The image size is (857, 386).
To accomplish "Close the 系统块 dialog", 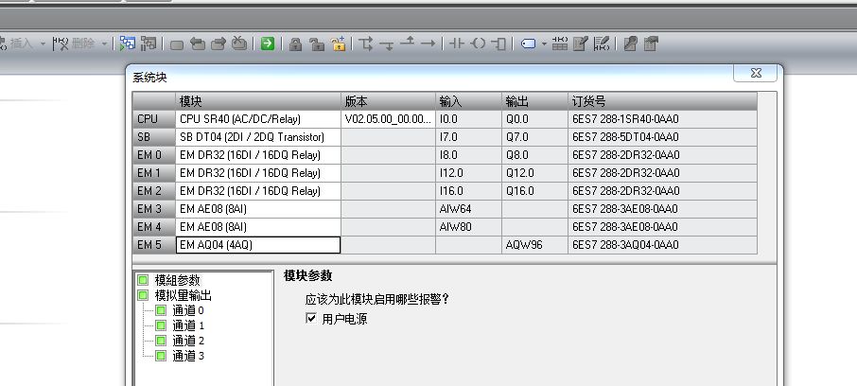I will click(759, 75).
